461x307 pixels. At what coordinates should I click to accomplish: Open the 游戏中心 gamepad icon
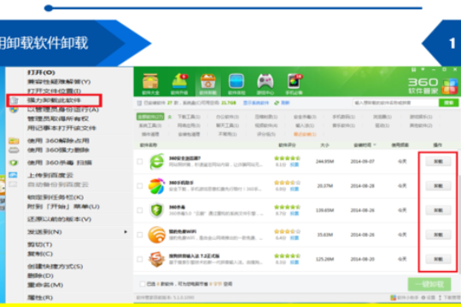(x=266, y=81)
